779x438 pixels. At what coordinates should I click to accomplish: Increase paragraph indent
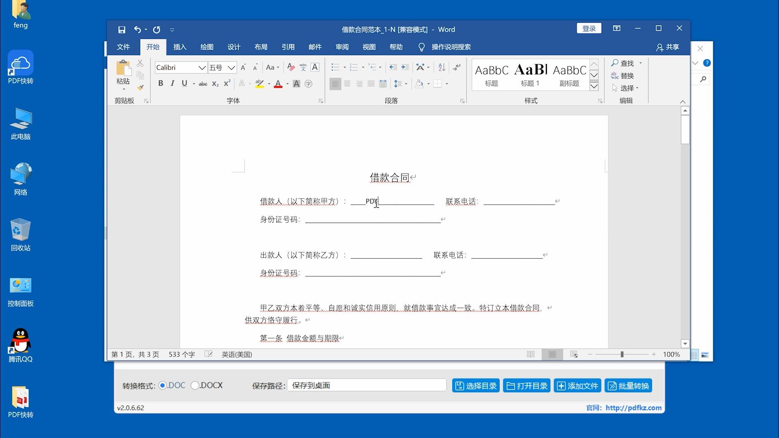[405, 67]
